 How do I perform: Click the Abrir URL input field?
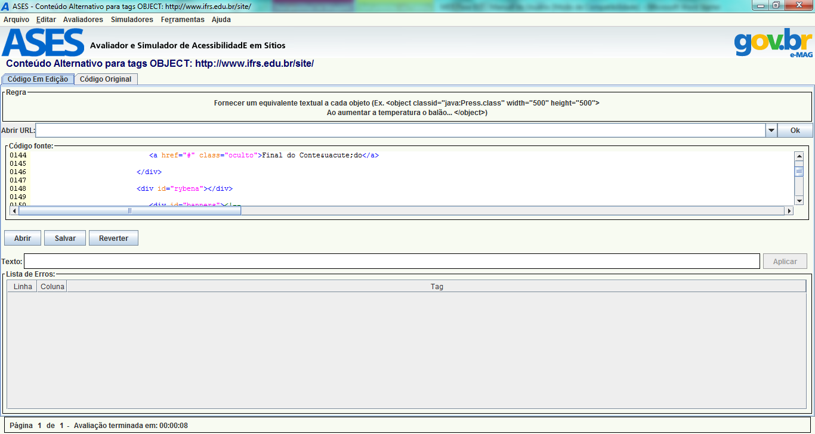400,131
